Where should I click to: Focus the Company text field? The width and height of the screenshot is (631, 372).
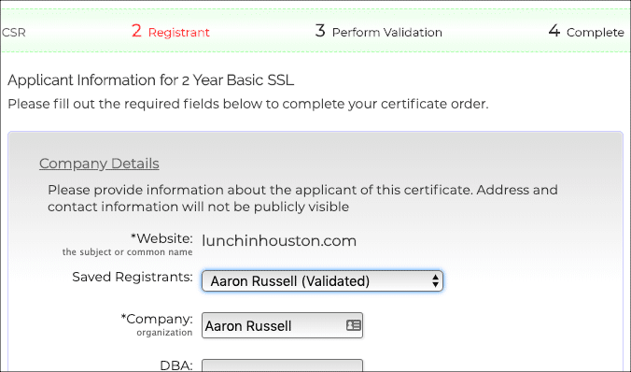click(282, 325)
